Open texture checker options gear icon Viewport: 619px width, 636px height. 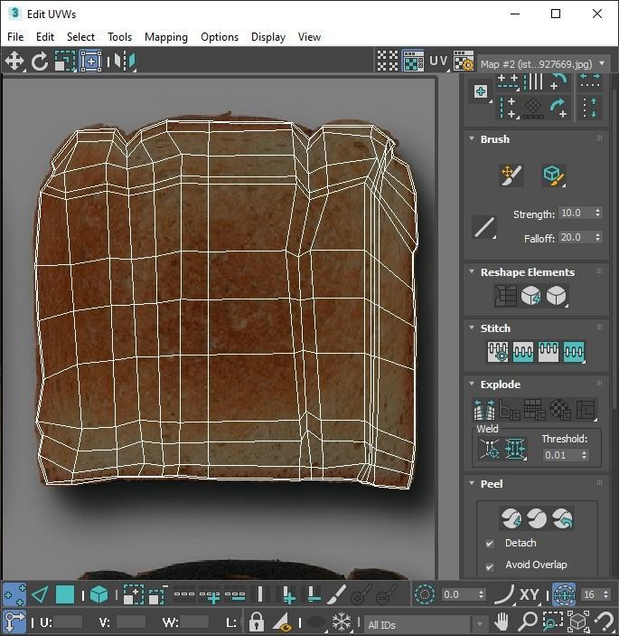point(464,62)
